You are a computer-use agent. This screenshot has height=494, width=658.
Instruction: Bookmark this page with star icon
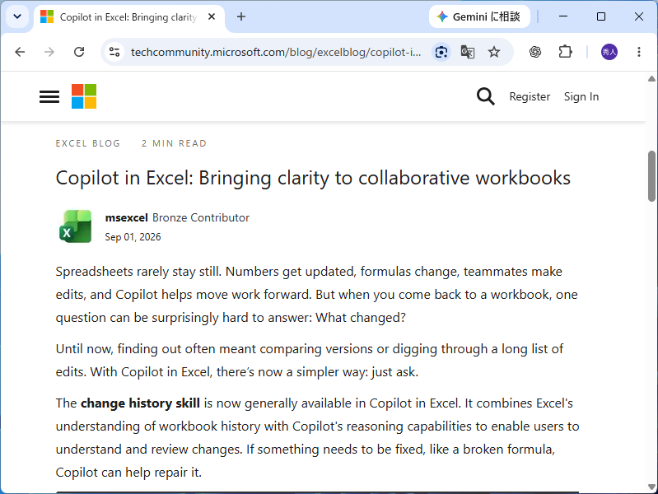pos(494,52)
